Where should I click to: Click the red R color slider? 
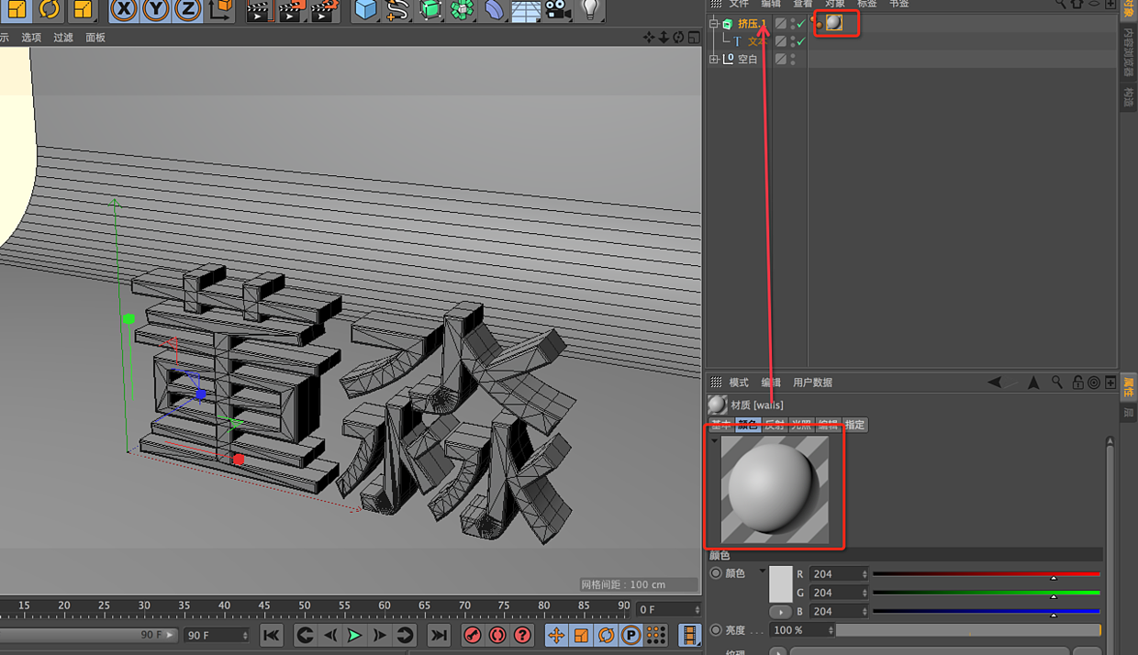coord(986,574)
